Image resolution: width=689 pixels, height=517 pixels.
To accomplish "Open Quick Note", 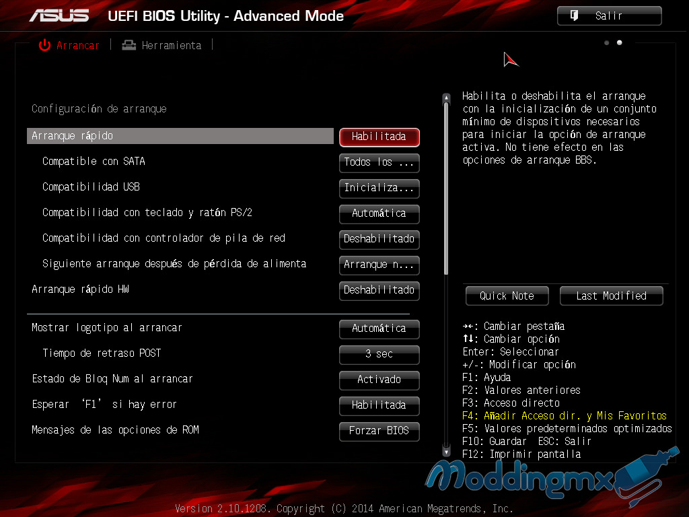I will [x=507, y=296].
